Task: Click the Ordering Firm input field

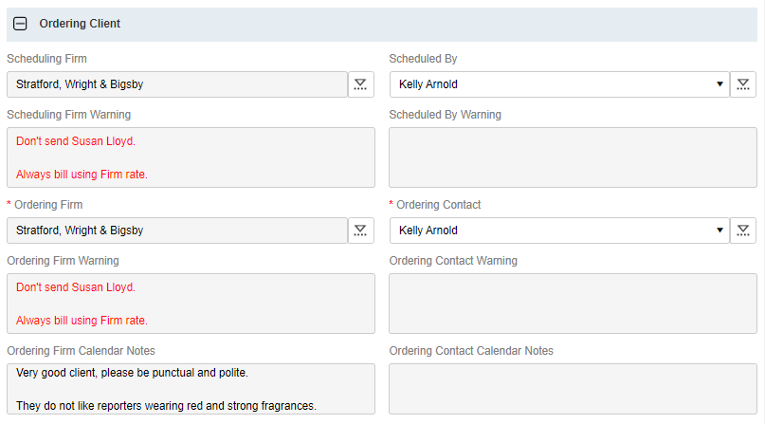Action: [177, 230]
